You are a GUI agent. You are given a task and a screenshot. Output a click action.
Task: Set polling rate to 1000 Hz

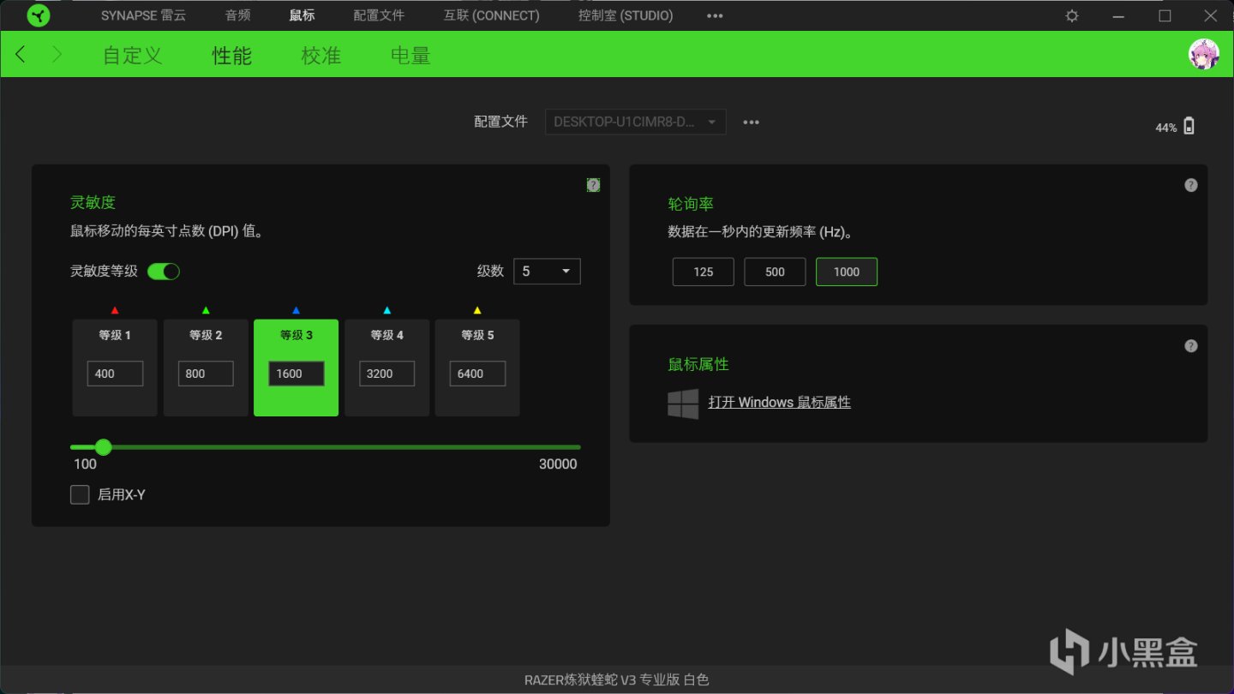pos(847,272)
